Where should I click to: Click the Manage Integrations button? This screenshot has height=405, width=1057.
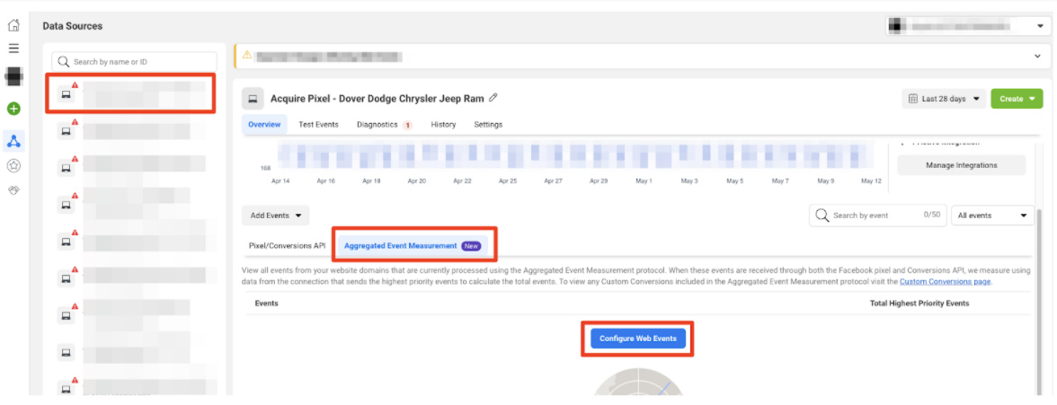tap(962, 165)
